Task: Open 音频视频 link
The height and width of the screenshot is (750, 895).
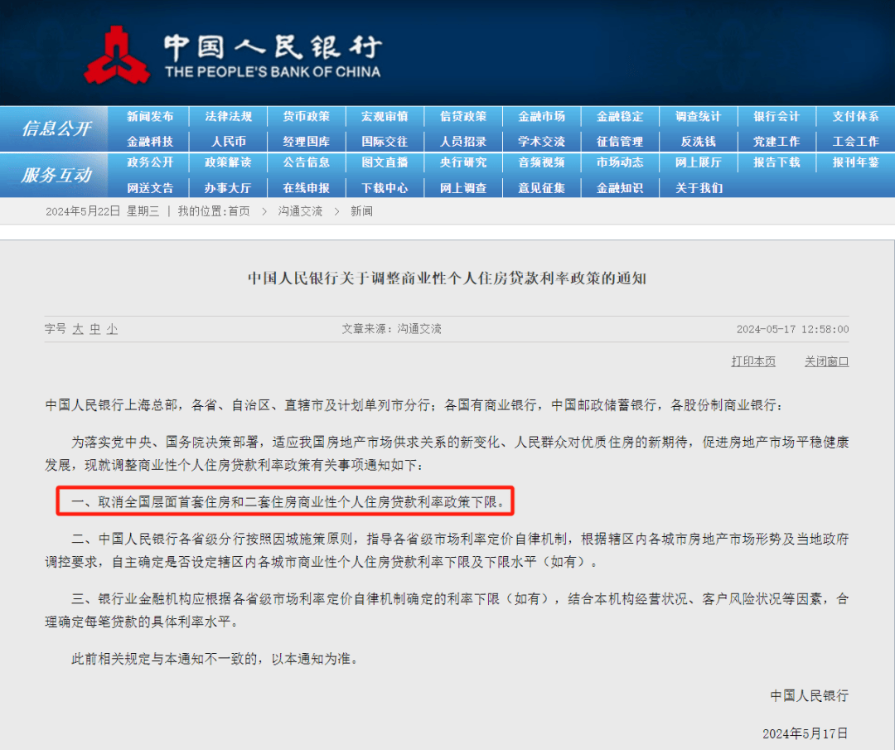Action: (541, 162)
